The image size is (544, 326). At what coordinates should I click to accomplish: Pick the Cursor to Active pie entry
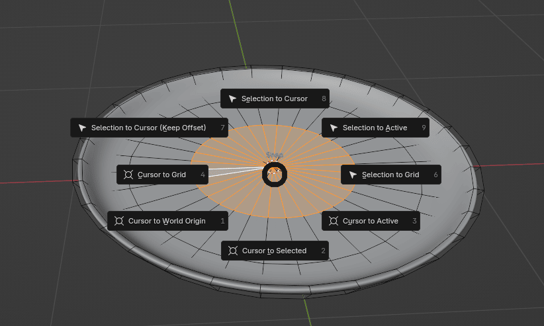[370, 221]
